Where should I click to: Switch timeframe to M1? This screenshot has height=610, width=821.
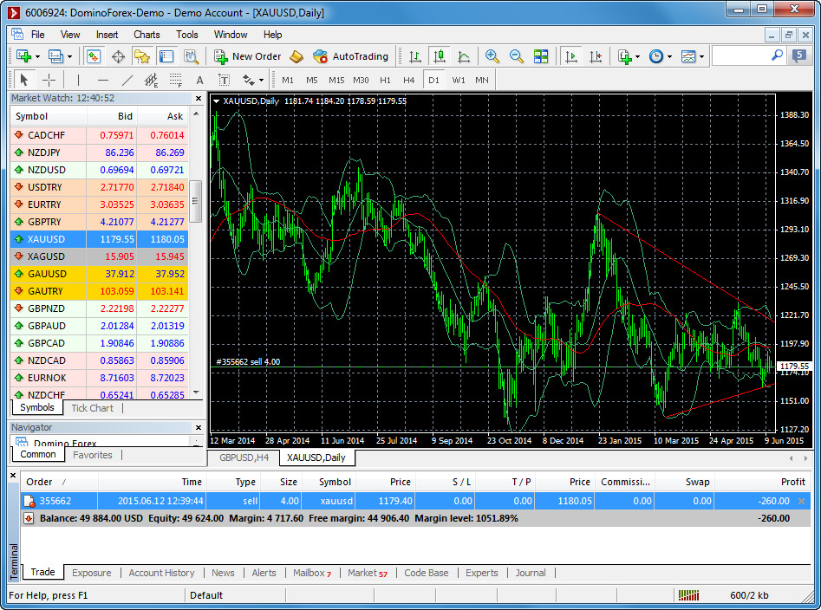point(288,80)
